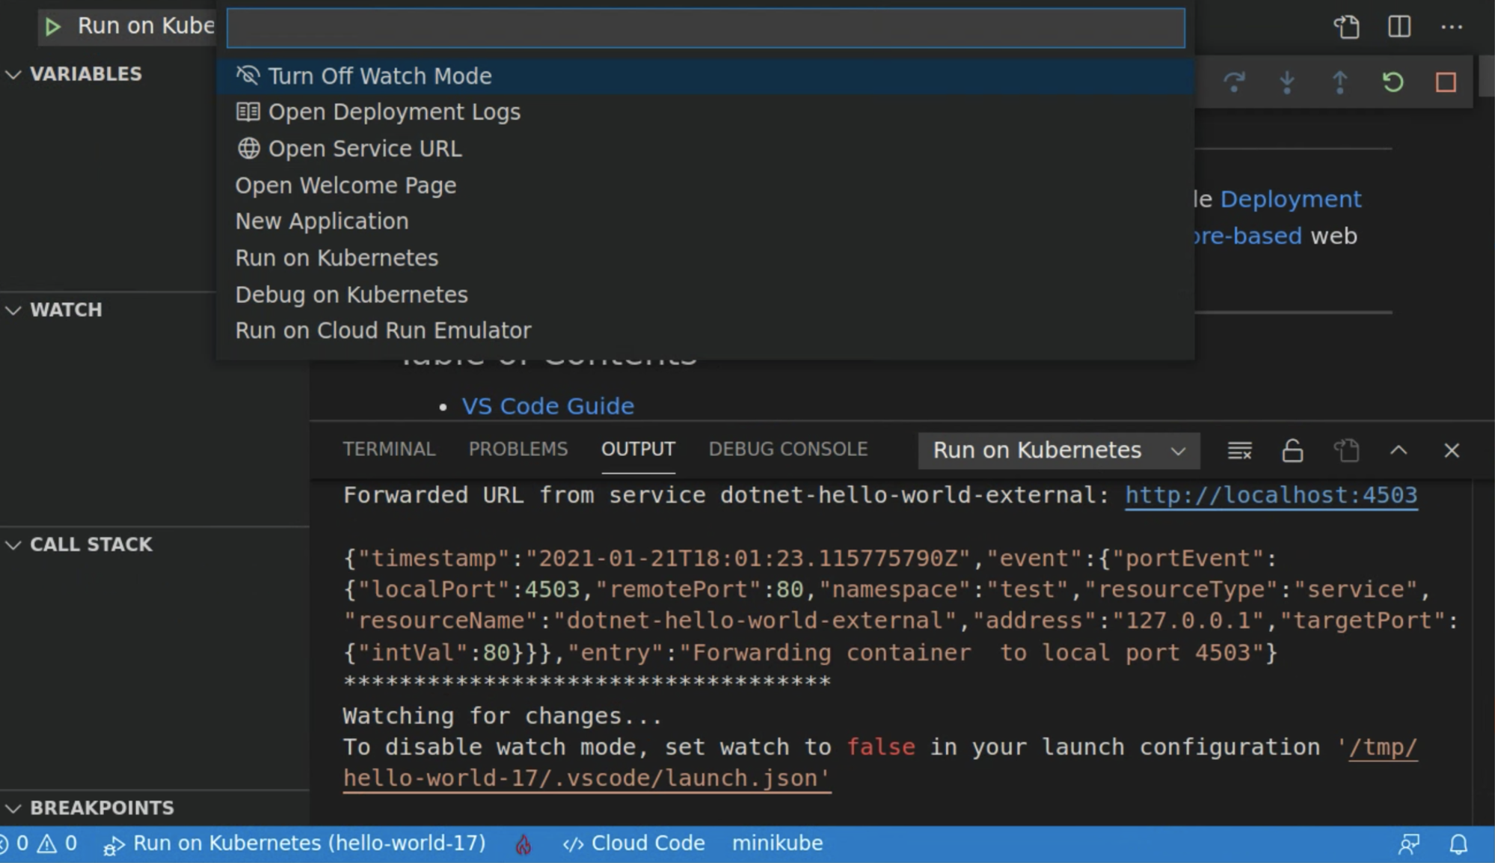The width and height of the screenshot is (1495, 863).
Task: Maximize the panel with the up chevron
Action: [x=1399, y=451]
